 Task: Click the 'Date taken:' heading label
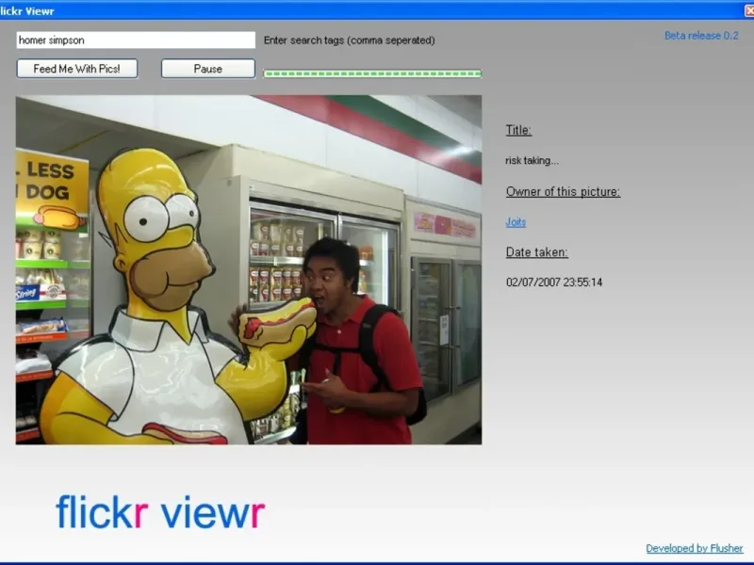pos(536,252)
